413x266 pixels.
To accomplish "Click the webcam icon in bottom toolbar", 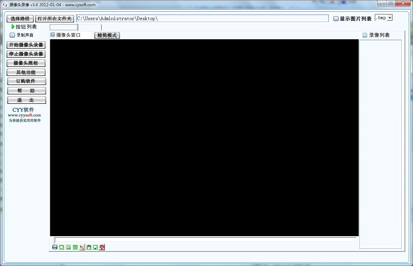I will (x=82, y=247).
